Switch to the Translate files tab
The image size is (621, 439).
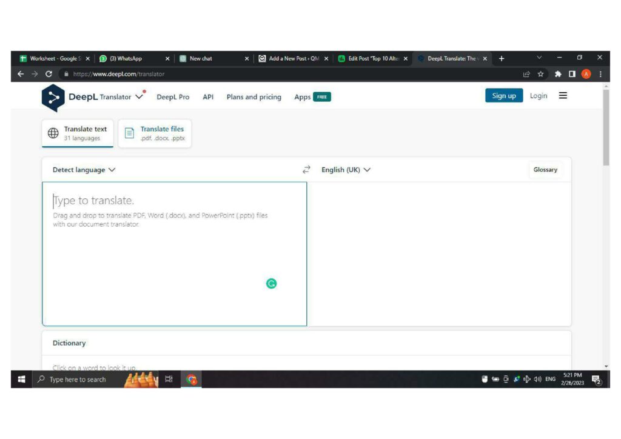[155, 133]
